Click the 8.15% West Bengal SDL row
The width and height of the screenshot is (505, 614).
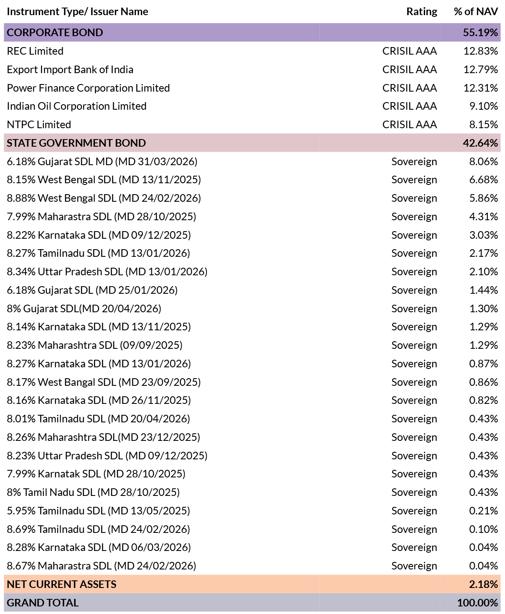point(252,179)
